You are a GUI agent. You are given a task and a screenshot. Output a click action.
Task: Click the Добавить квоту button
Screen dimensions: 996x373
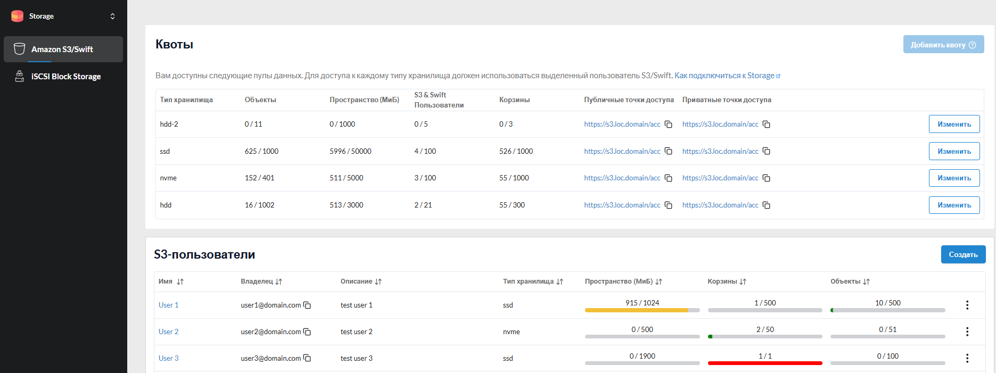tap(943, 45)
